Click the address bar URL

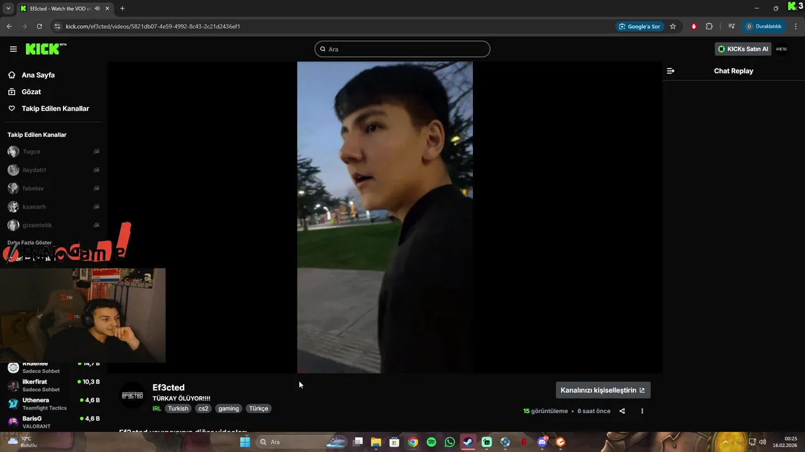[153, 26]
